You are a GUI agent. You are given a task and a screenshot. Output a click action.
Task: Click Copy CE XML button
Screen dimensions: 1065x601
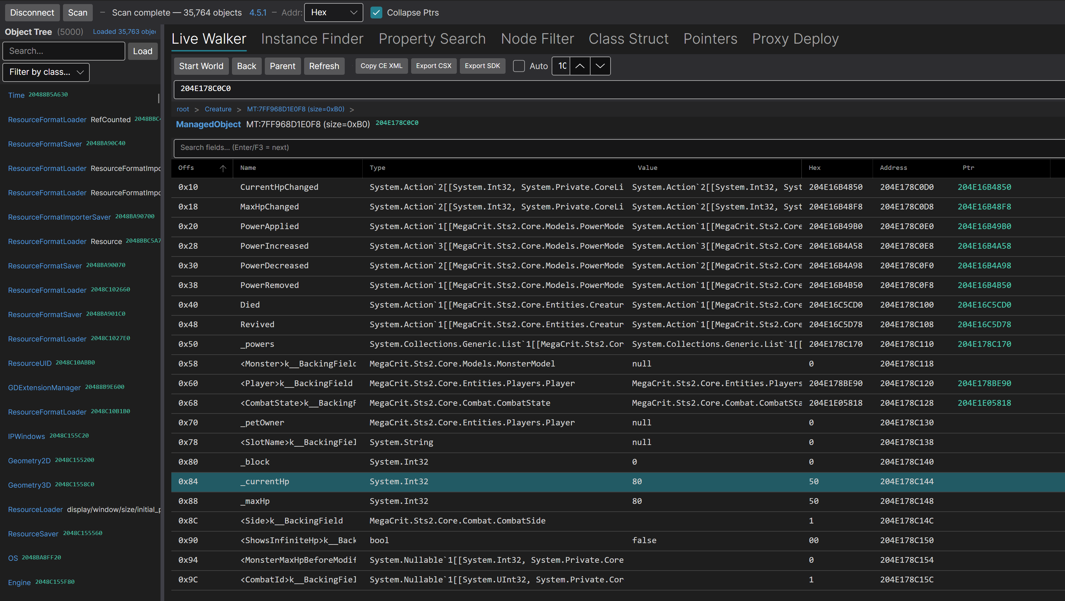[381, 66]
